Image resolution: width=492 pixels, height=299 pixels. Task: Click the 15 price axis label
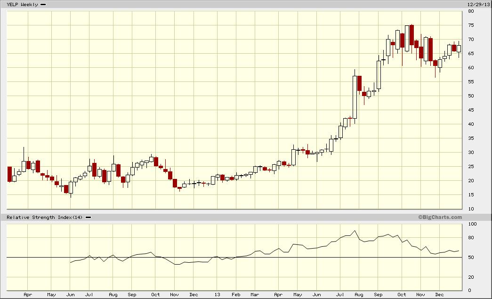pyautogui.click(x=471, y=194)
